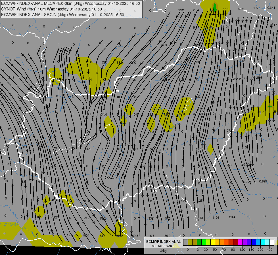Pick the magenta swatch in the color scale

tap(240, 242)
